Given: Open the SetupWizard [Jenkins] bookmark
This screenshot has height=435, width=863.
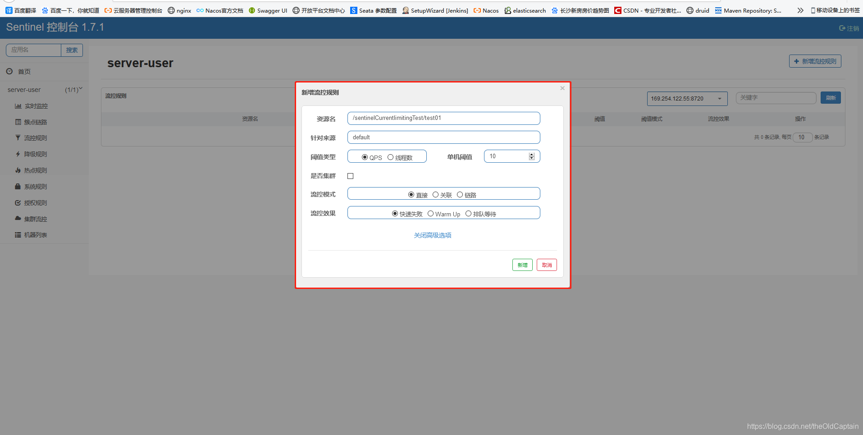Looking at the screenshot, I should point(435,10).
